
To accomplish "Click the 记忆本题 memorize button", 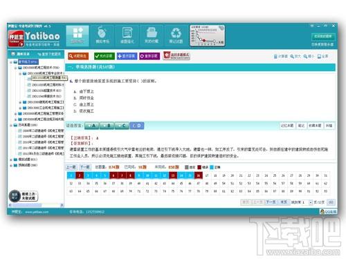I will point(287,126).
